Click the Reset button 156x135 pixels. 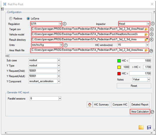click(134, 86)
